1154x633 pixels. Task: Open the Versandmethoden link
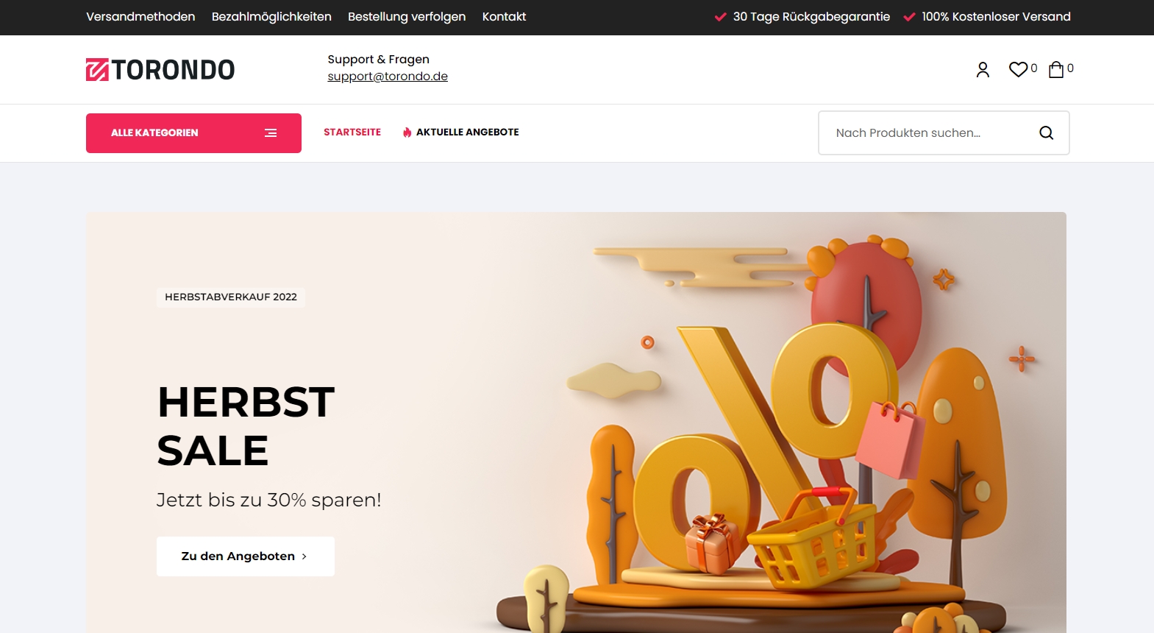(x=140, y=16)
